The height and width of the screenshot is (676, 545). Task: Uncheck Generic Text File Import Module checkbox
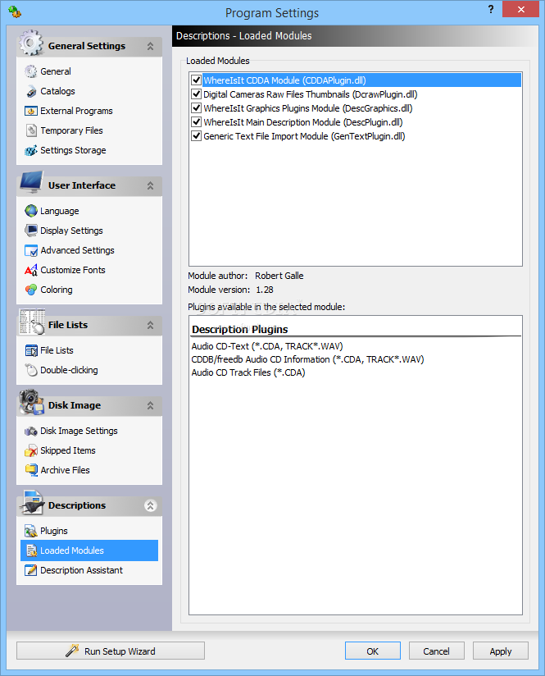196,136
